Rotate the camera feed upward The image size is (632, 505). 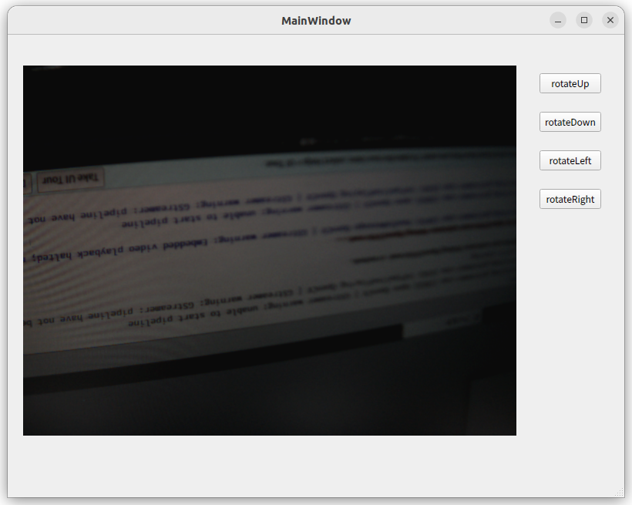pos(570,83)
